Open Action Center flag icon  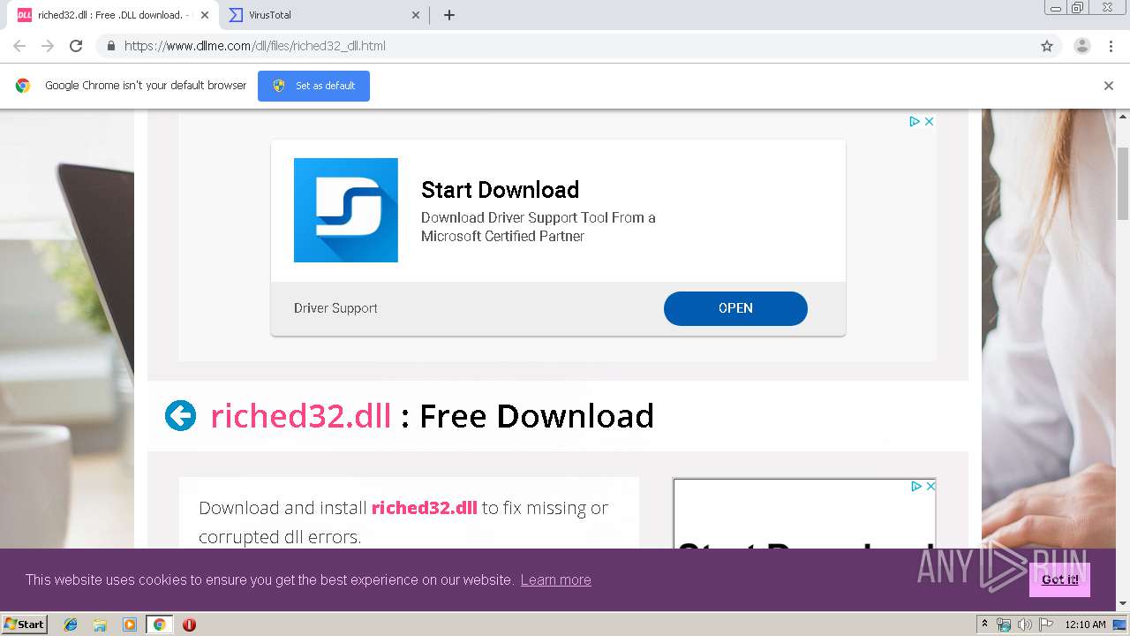pos(1045,625)
